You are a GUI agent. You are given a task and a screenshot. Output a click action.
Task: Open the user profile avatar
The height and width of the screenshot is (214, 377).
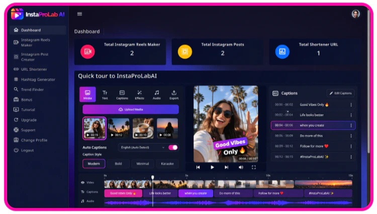[x=355, y=14]
